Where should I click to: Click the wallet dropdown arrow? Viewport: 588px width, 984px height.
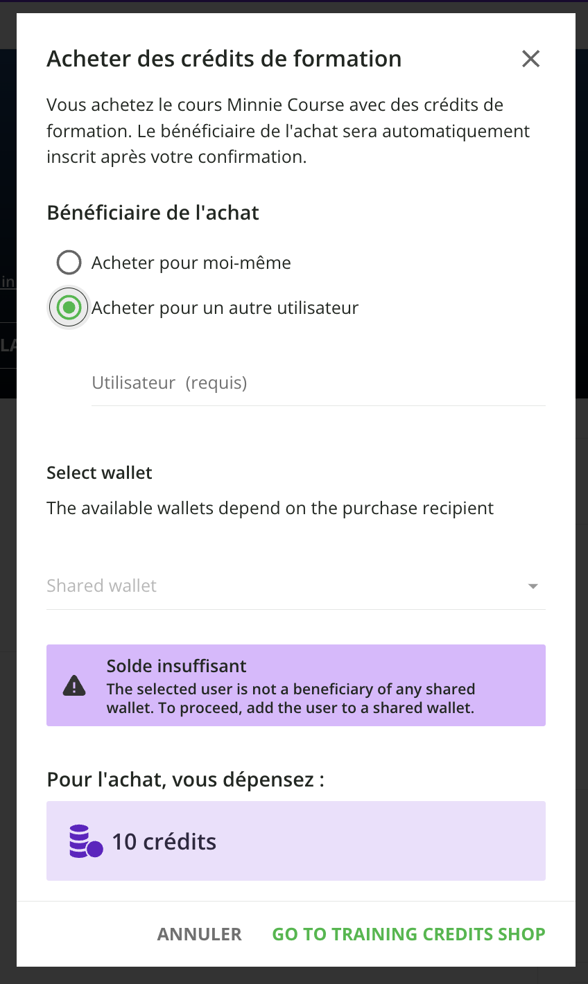click(533, 586)
